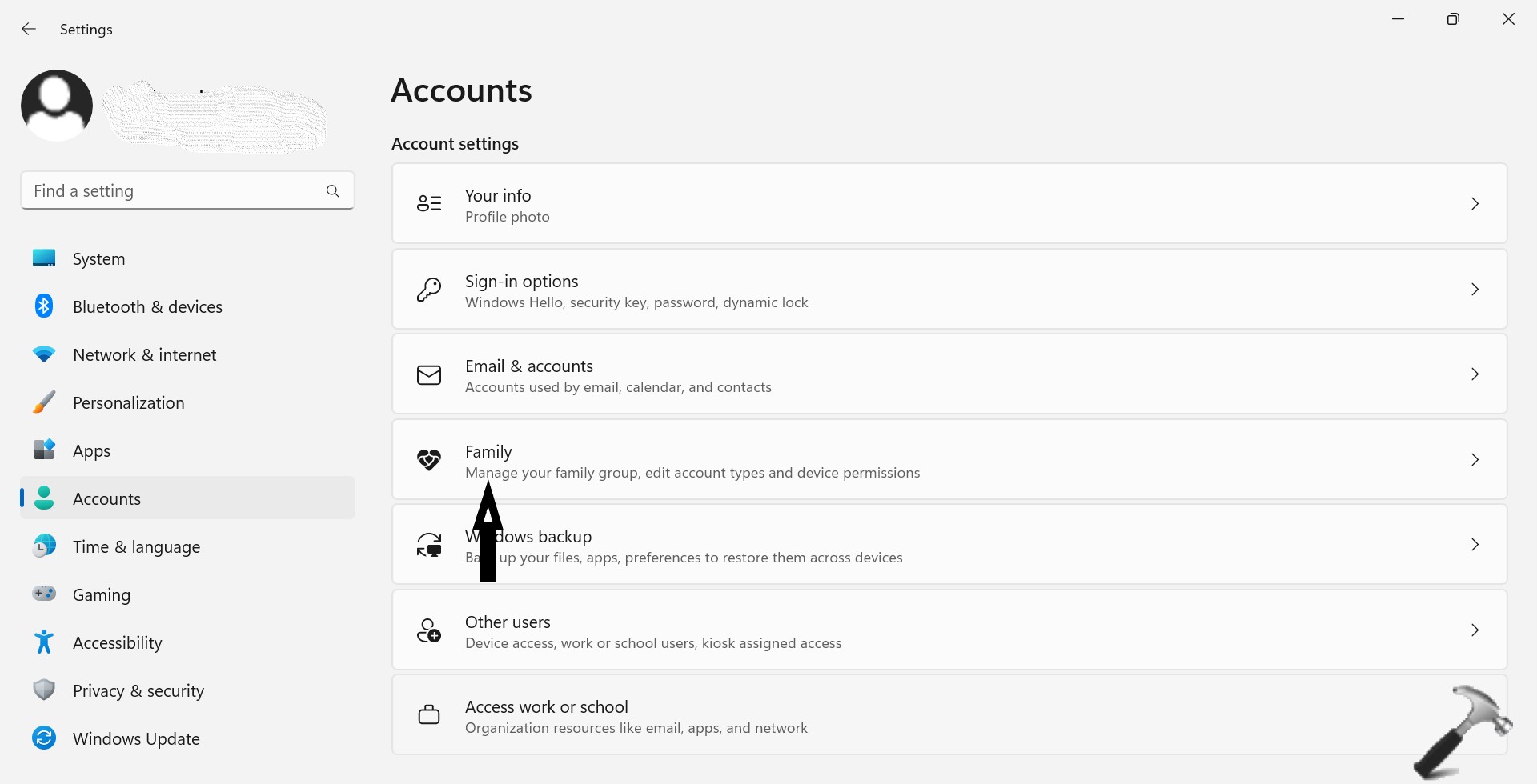
Task: Click the Accessibility figure icon
Action: [x=44, y=642]
